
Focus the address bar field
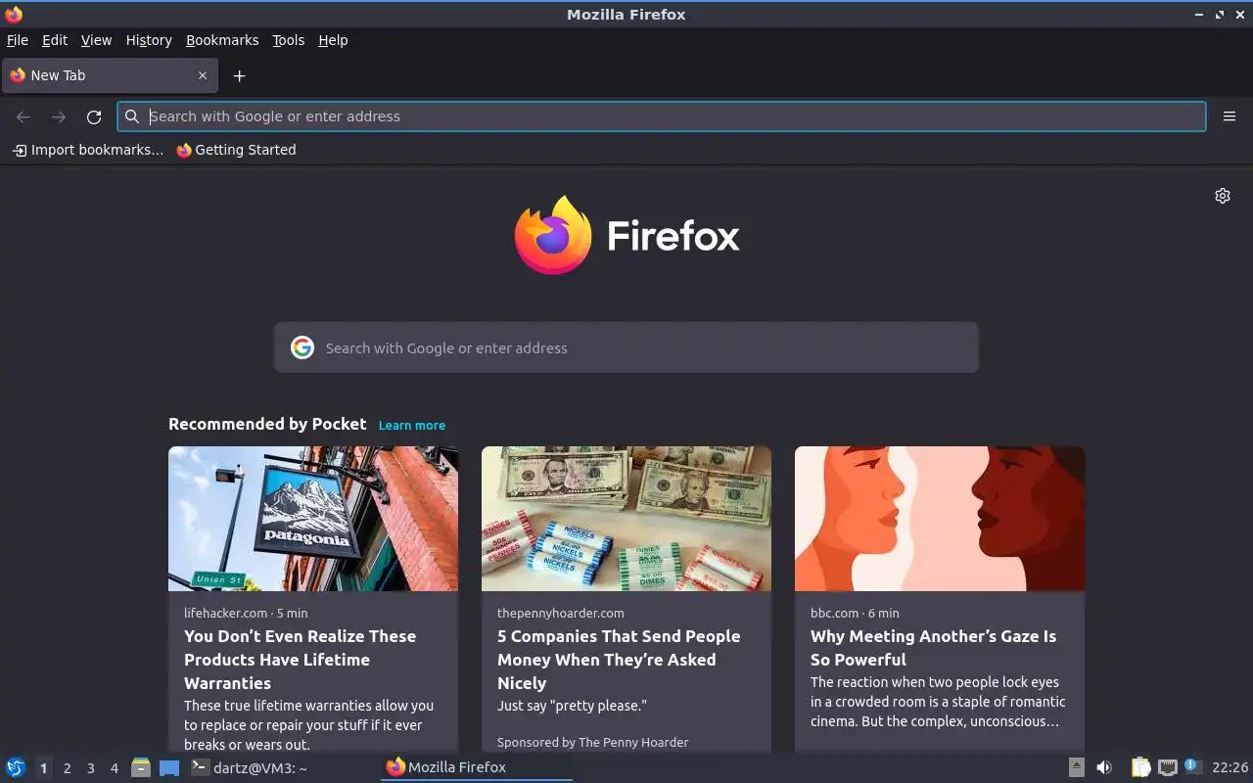tap(662, 116)
